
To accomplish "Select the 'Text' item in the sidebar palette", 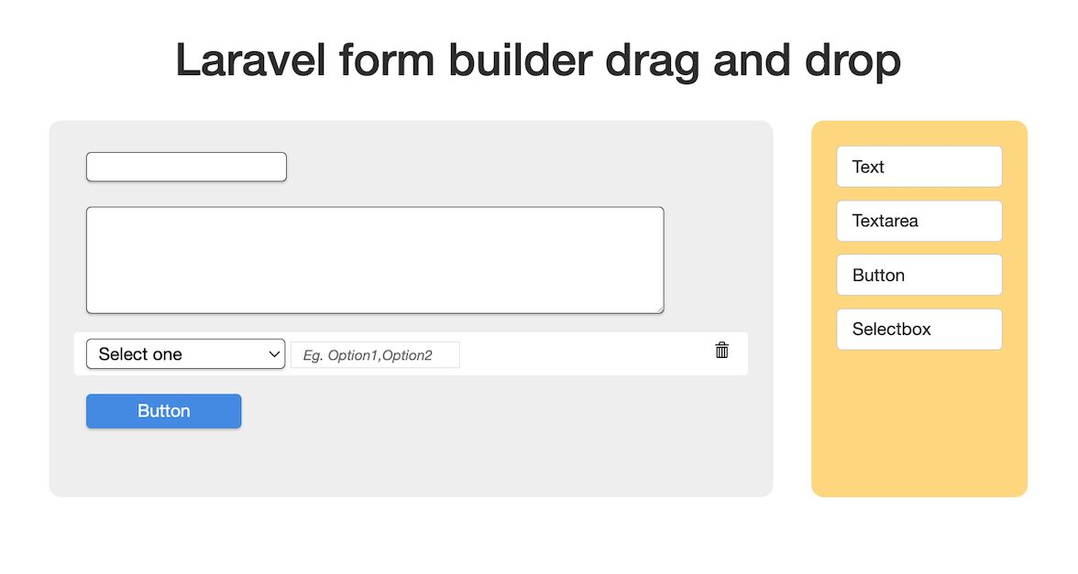I will pyautogui.click(x=918, y=167).
